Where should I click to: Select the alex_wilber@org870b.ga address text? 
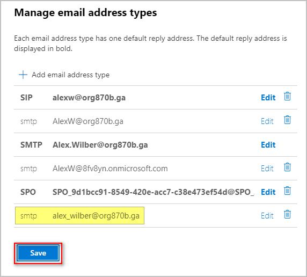coord(96,216)
